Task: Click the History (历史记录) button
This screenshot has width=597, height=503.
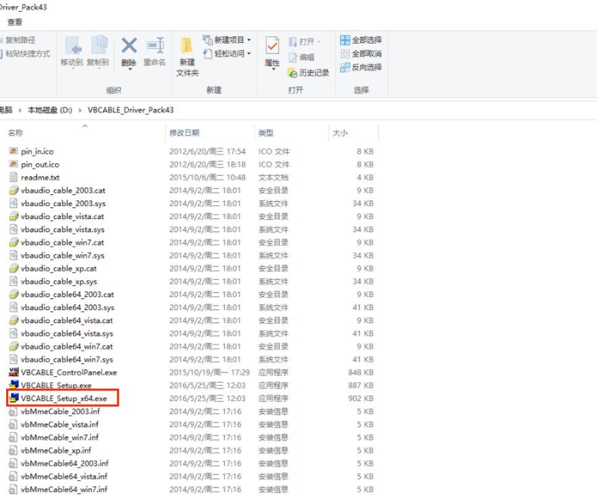Action: click(x=309, y=73)
